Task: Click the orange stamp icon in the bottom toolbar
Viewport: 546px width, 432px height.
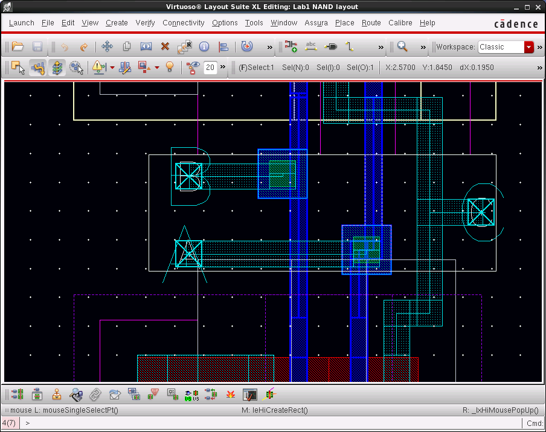Action: pyautogui.click(x=56, y=395)
